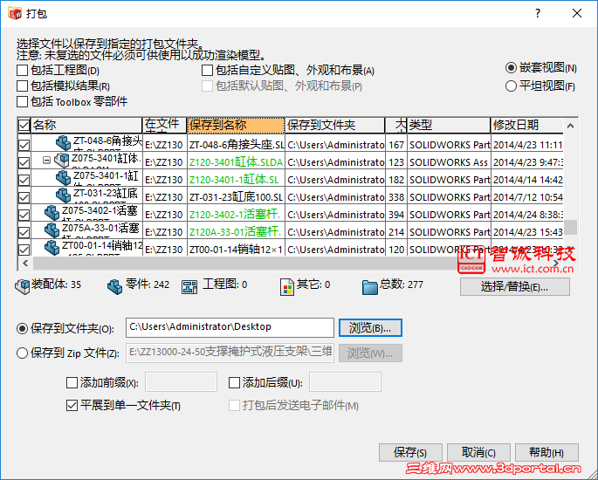Click the 取消 button
Viewport: 598px width, 480px height.
(478, 453)
